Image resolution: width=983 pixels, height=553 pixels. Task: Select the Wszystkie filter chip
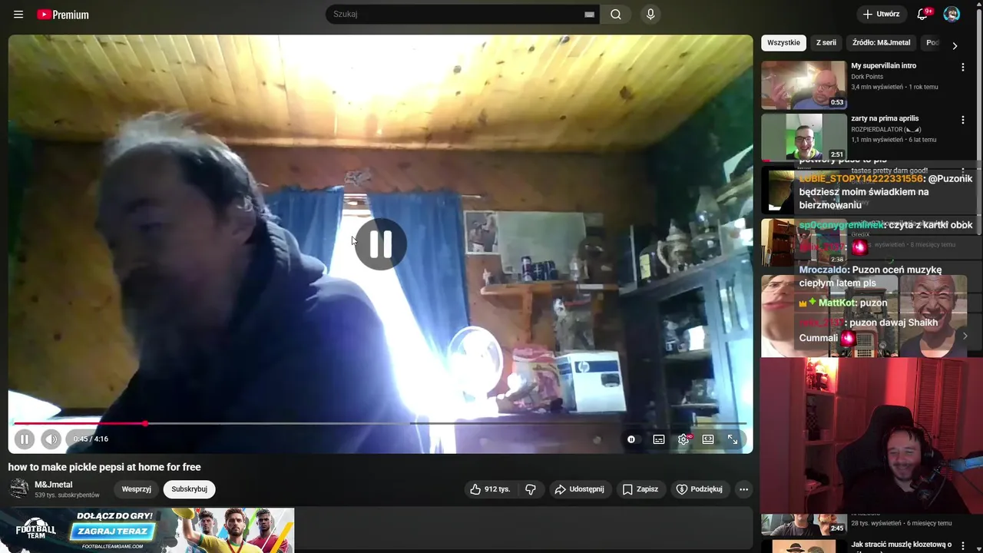pos(783,43)
